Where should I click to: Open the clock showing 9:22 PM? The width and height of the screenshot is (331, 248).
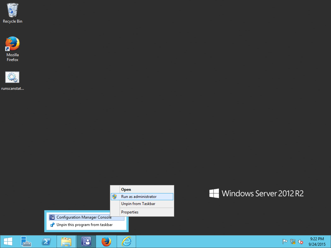pyautogui.click(x=317, y=242)
